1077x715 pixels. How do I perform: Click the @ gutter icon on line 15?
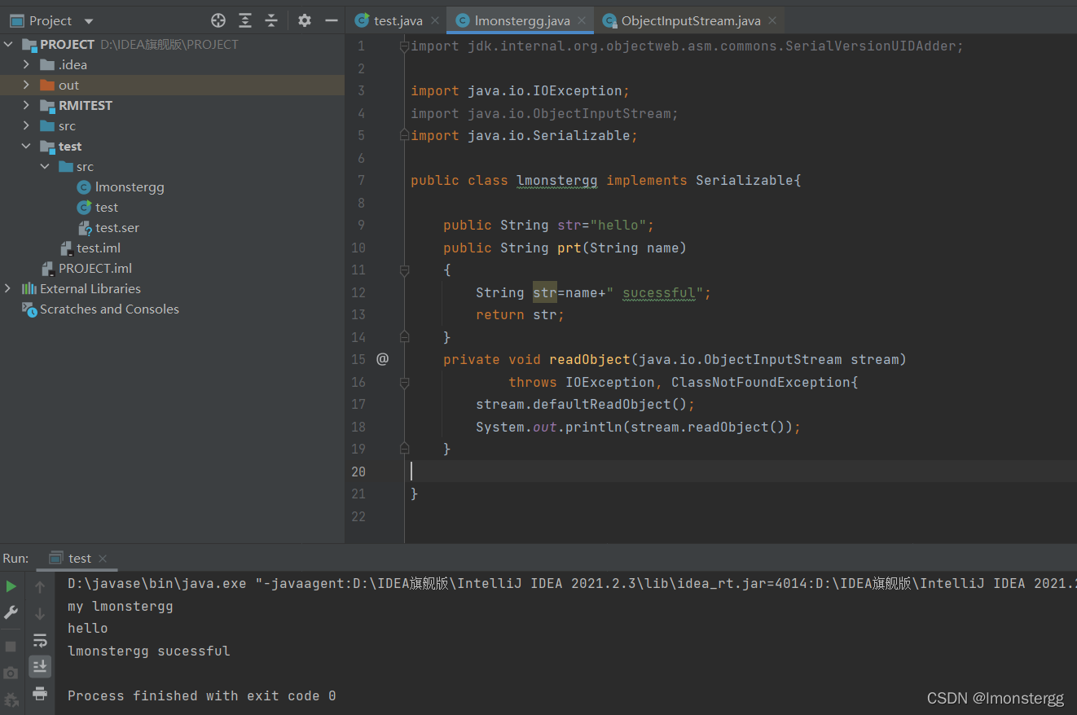(382, 359)
